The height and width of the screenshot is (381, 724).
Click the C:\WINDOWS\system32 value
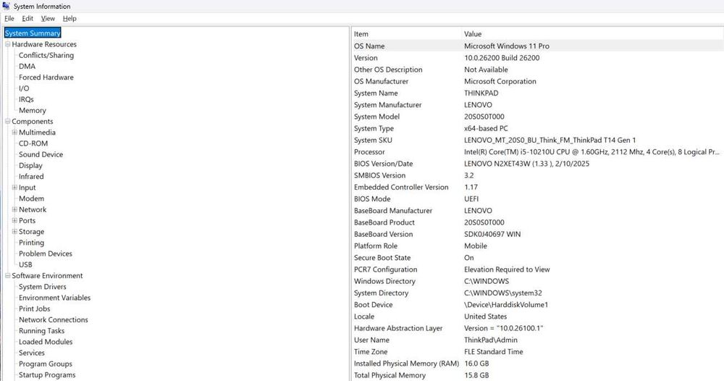click(x=503, y=293)
